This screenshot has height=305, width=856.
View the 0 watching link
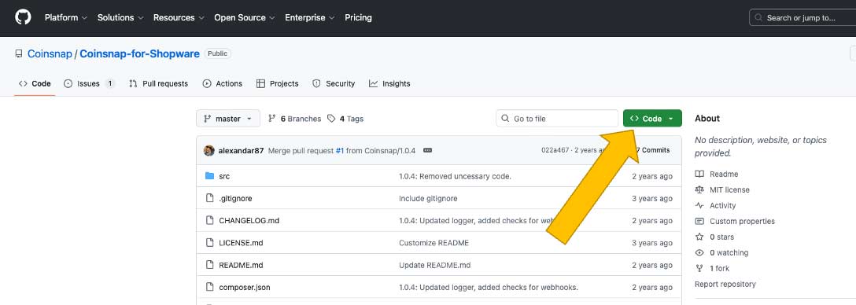tap(721, 252)
